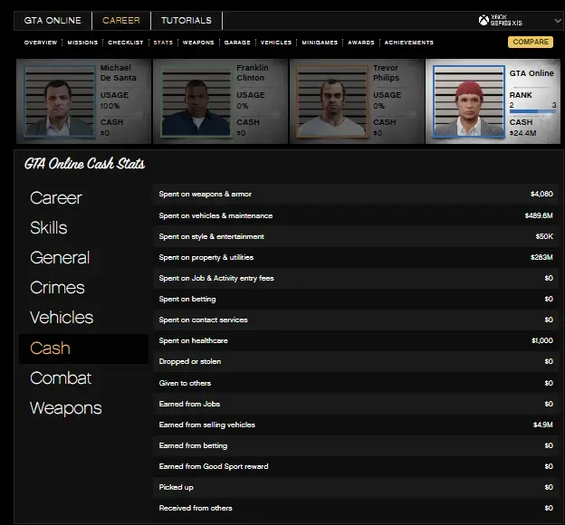Select Trevor Philips' mugshot
The width and height of the screenshot is (565, 525).
332,101
